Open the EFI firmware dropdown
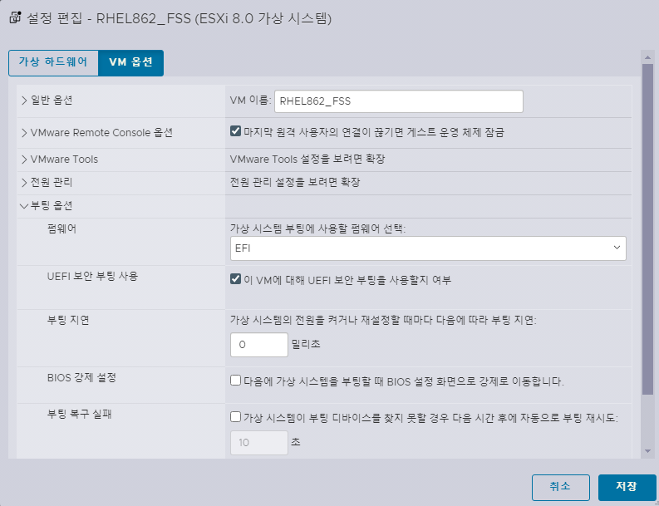 tap(428, 248)
